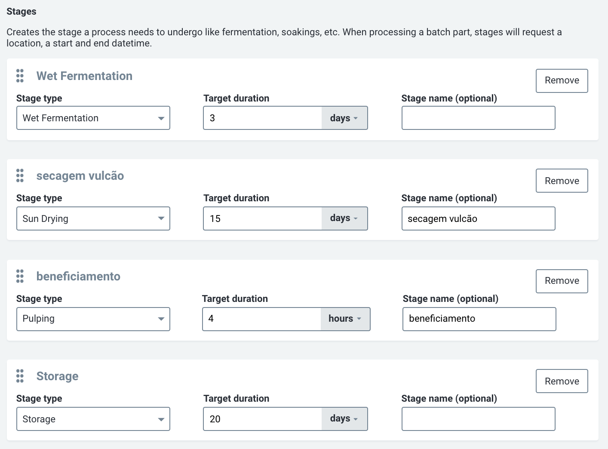Click drag handle icon beside secagem vulcão

coord(20,175)
